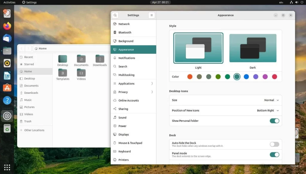The height and width of the screenshot is (174, 306).
Task: Open the Downloads folder icon
Action: (100, 59)
